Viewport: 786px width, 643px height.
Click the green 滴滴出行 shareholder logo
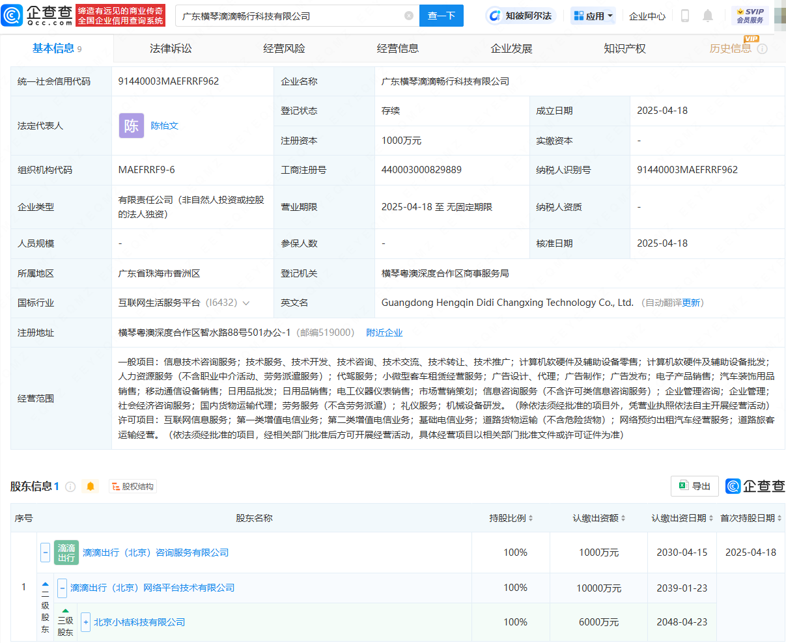click(66, 552)
